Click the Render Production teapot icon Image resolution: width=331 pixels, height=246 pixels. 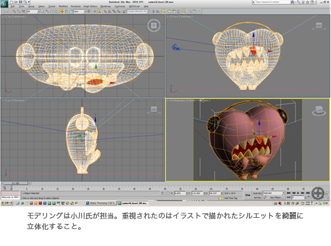click(x=199, y=11)
